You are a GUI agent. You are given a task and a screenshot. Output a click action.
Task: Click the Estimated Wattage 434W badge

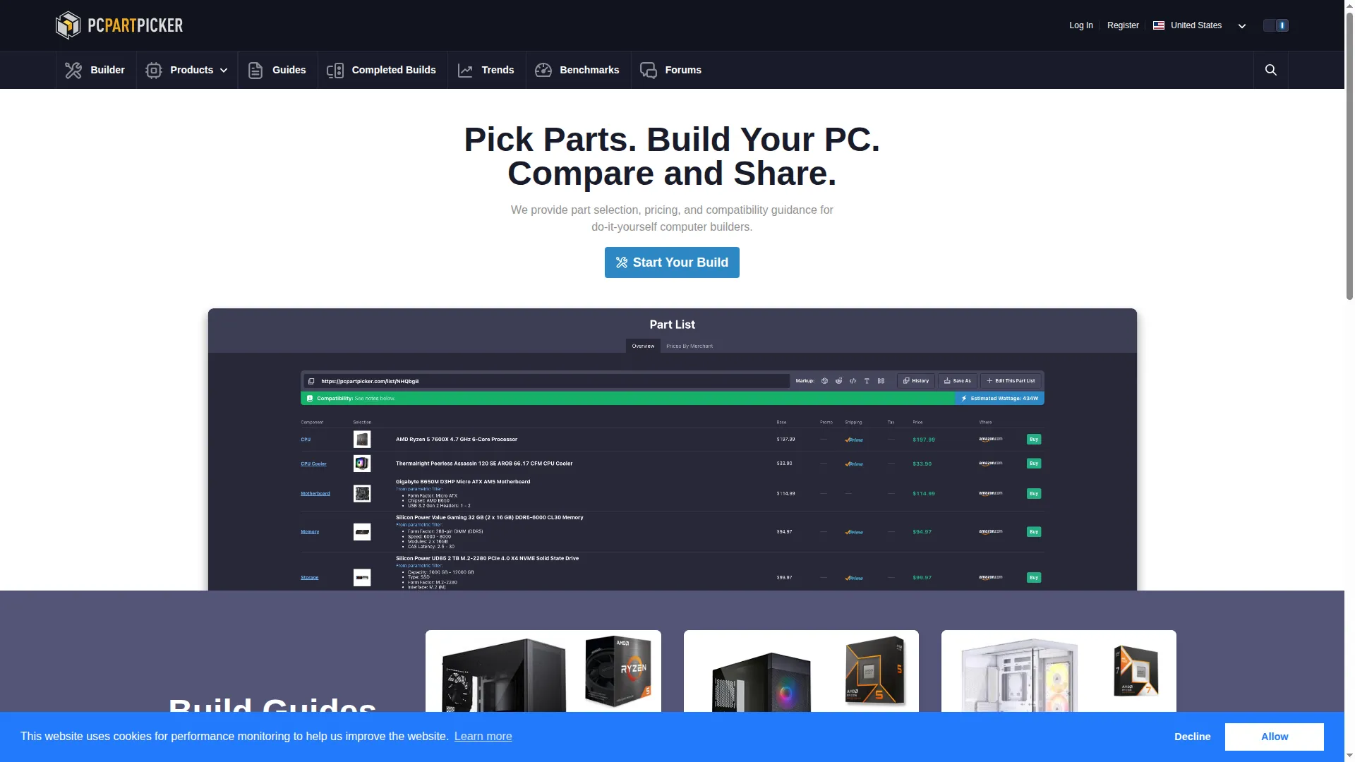point(999,399)
